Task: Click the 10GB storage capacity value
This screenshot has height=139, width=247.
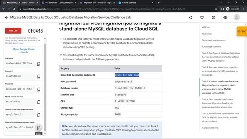Action: [x=118, y=114]
